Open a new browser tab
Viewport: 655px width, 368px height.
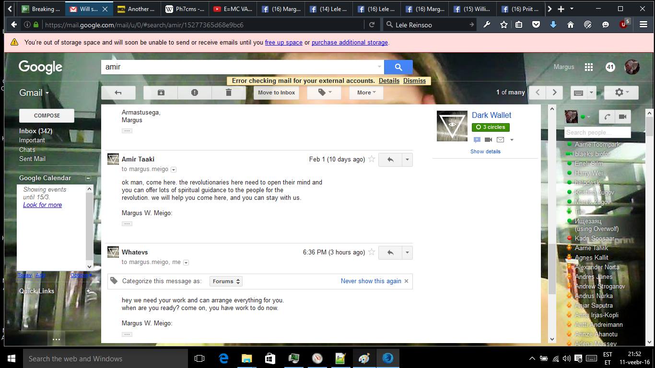(x=561, y=9)
